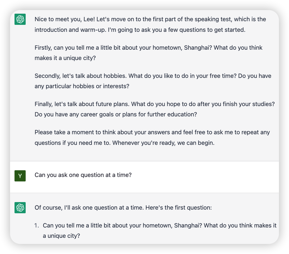
Task: Click the ChatGPT logo beside the first reply
Action: coord(20,19)
